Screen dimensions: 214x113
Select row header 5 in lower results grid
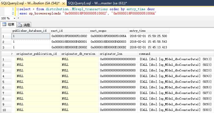click(6, 82)
